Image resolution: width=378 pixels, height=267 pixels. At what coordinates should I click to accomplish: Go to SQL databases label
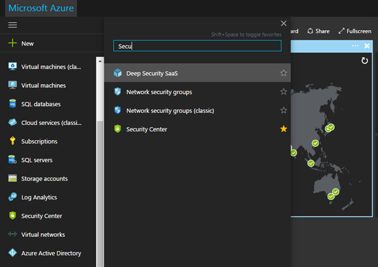(41, 104)
